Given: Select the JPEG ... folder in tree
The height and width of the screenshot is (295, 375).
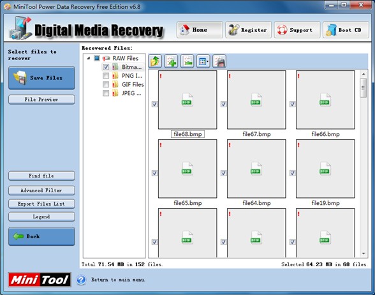Looking at the screenshot, I should point(131,93).
